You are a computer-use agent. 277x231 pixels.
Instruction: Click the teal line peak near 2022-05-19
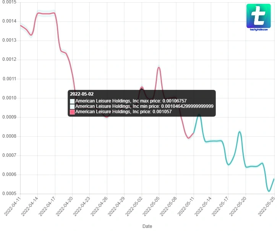(240, 132)
